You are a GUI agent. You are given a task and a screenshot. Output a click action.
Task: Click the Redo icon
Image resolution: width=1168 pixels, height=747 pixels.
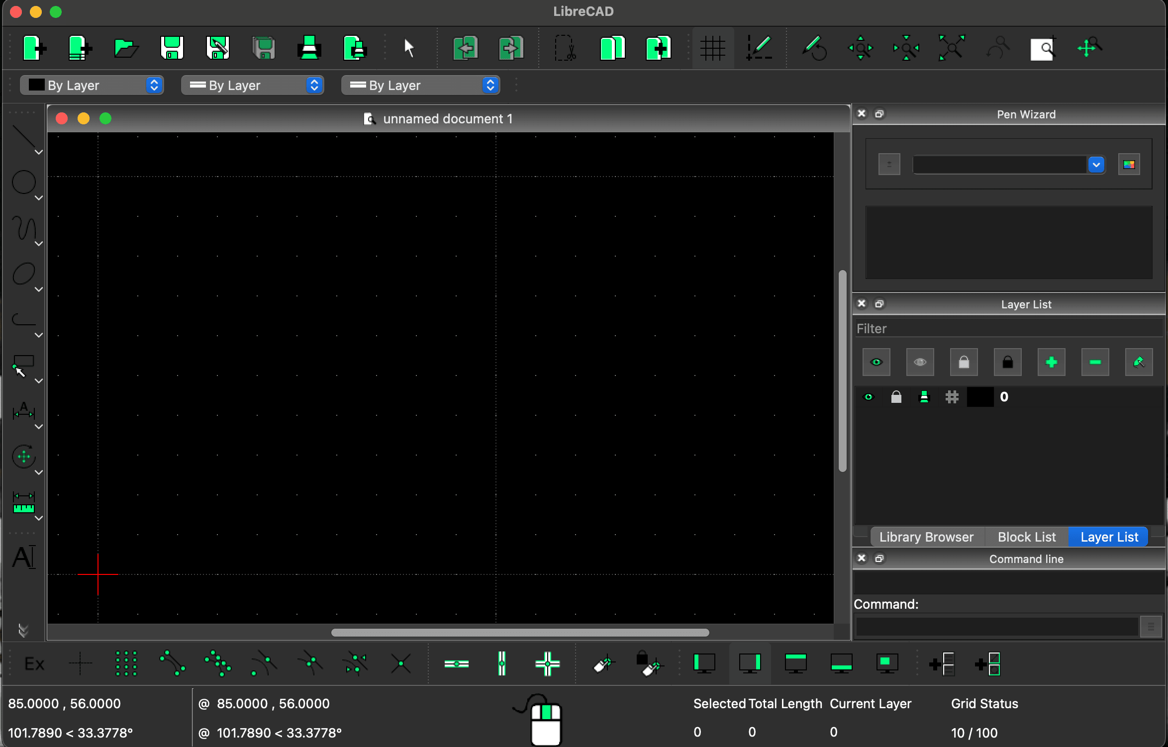point(511,48)
